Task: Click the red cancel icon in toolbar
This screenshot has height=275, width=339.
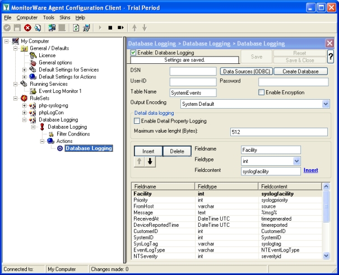Action: [26, 27]
